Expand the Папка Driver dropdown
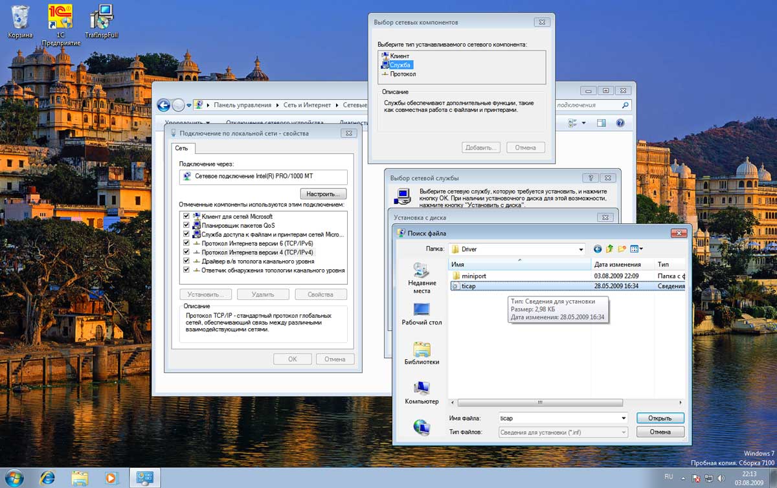 581,249
